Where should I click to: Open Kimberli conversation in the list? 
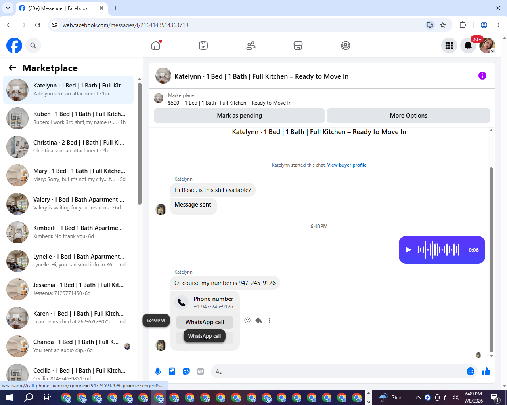[x=68, y=232]
